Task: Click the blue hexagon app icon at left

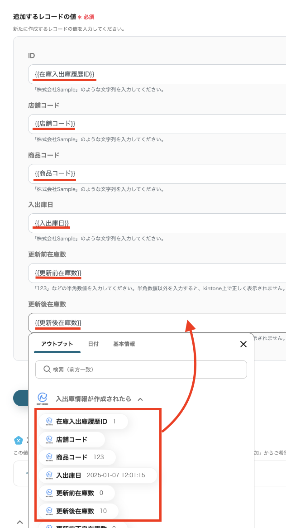Action: coord(19,440)
